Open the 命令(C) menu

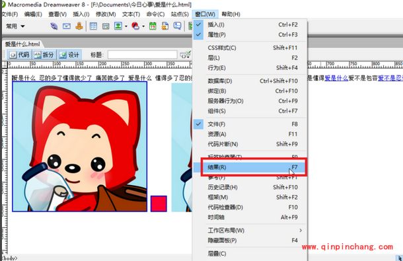click(x=155, y=14)
